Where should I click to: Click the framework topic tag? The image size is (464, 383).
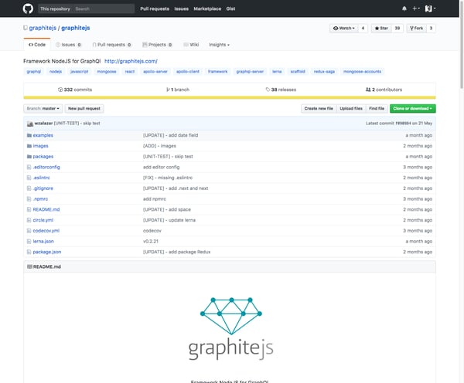pos(217,72)
